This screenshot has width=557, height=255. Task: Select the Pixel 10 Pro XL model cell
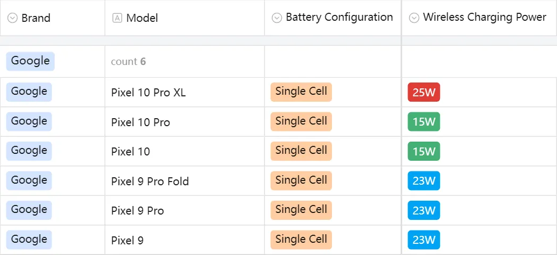[x=185, y=92]
